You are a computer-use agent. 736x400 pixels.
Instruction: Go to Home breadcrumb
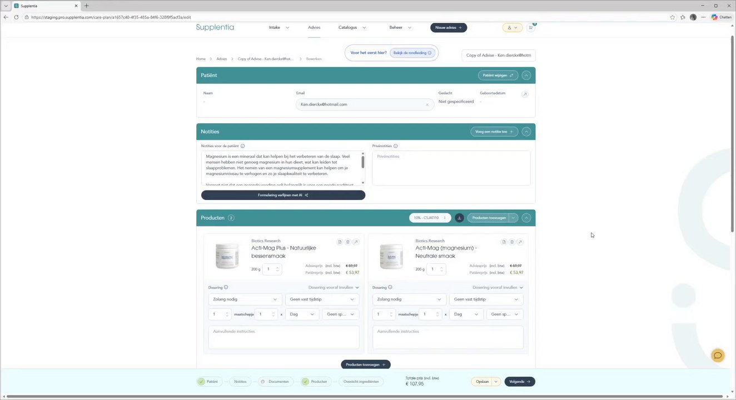click(201, 59)
